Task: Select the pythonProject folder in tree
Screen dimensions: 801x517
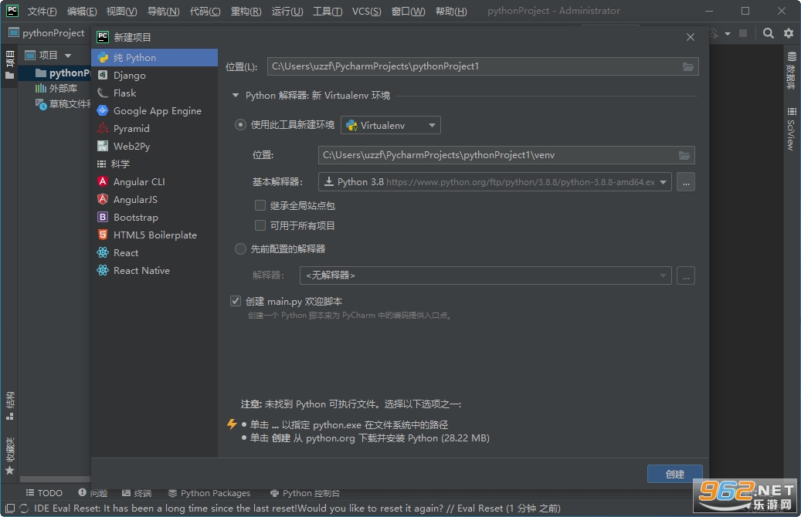Action: click(63, 73)
